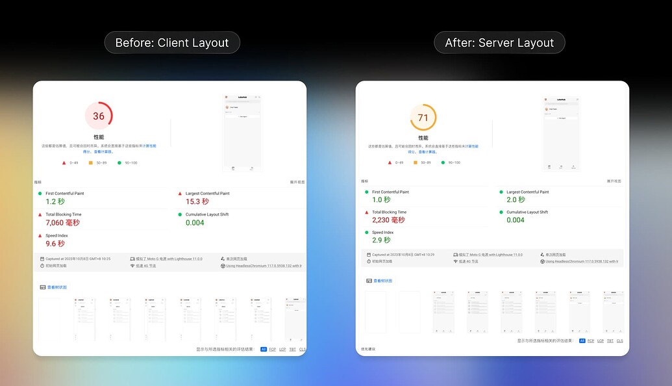Open 查看计算器 calculator link in Before panel
The width and height of the screenshot is (672, 386).
coord(104,152)
